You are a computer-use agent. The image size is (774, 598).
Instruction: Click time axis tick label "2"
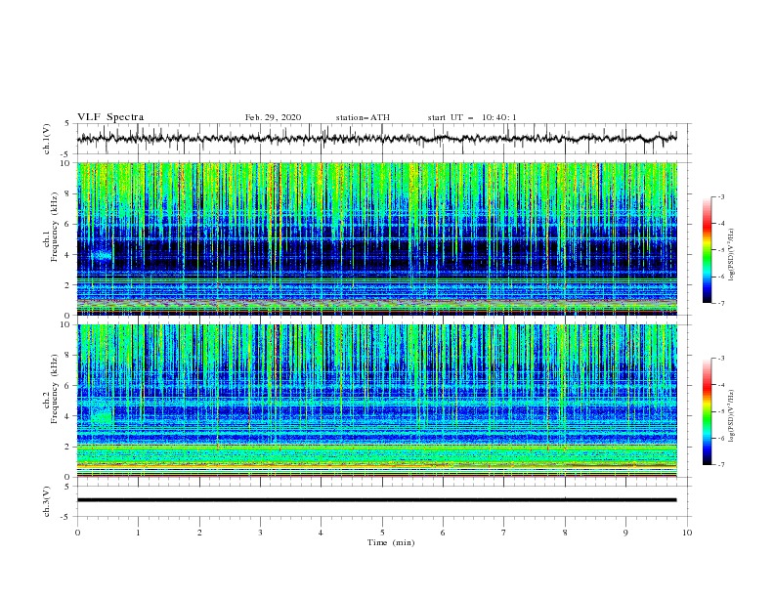click(x=199, y=533)
